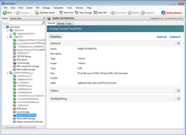The image size is (186, 135).
Task: Click the RAID6-DATENPOOL storage icon in tree
Action: click(x=14, y=115)
